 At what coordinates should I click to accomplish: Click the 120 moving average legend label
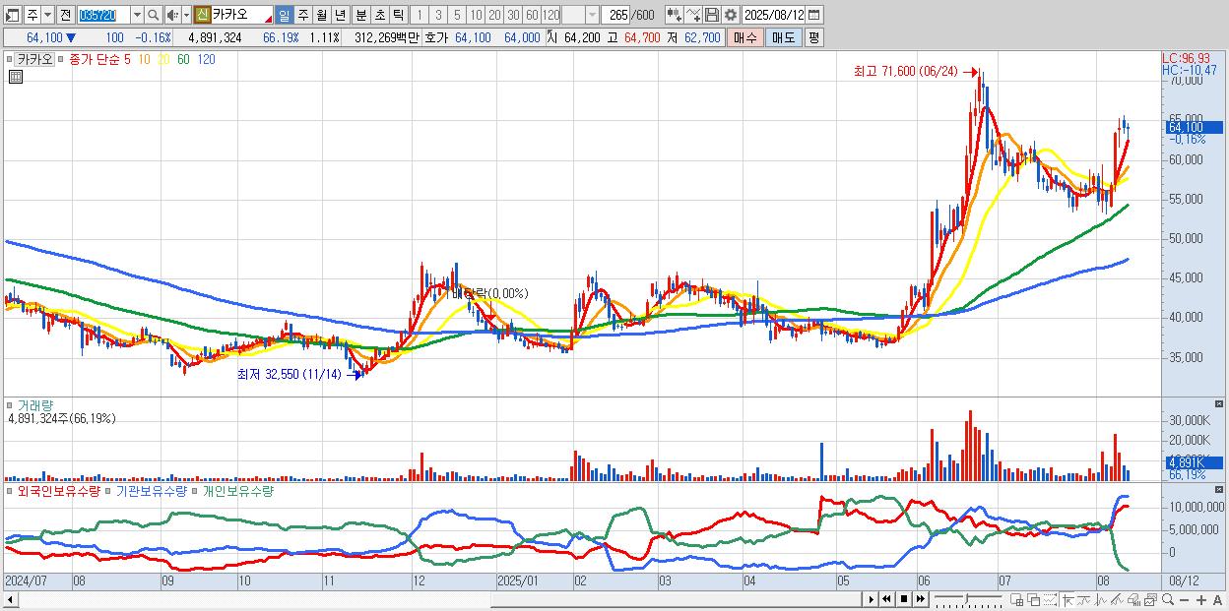coord(207,60)
